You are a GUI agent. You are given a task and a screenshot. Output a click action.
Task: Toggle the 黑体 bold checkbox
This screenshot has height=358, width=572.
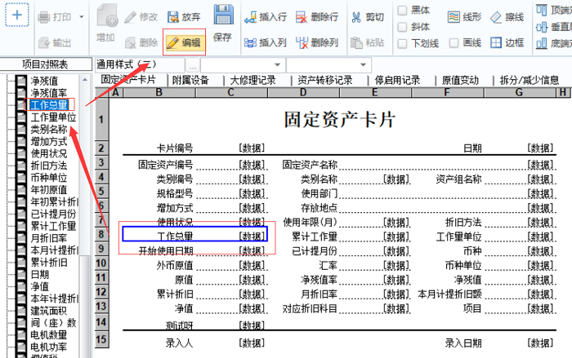402,11
